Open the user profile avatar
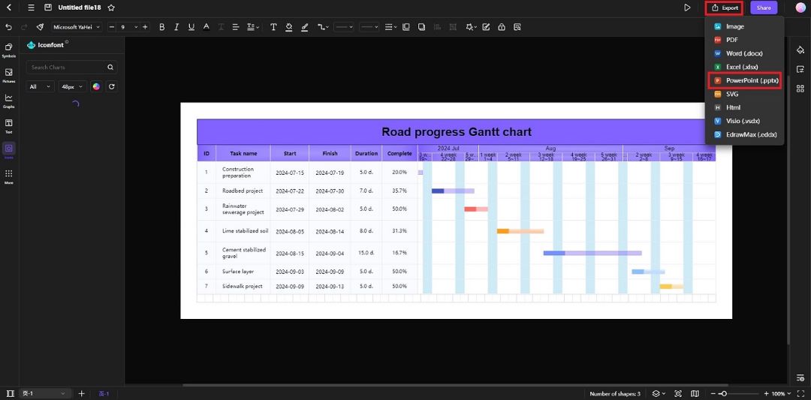Viewport: 811px width, 400px height. [x=800, y=8]
